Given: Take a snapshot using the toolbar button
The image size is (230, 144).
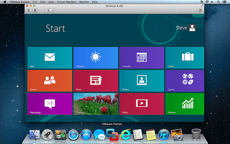Looking at the screenshot, I should click(x=35, y=11).
